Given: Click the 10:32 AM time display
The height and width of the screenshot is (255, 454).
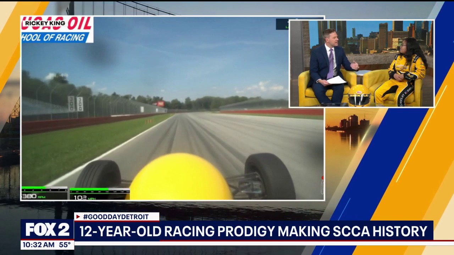Looking at the screenshot, I should pos(38,245).
